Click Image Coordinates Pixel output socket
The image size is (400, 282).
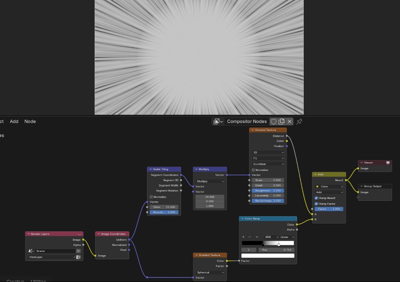tap(129, 250)
